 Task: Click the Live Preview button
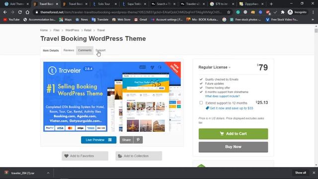pyautogui.click(x=98, y=140)
